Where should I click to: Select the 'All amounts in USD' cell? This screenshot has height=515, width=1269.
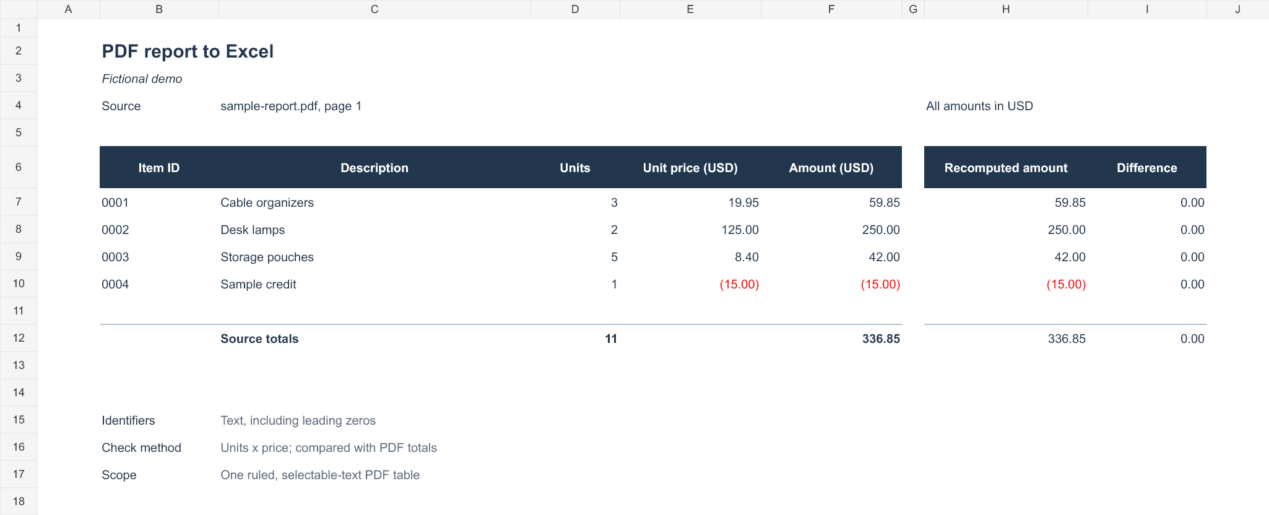click(x=979, y=106)
